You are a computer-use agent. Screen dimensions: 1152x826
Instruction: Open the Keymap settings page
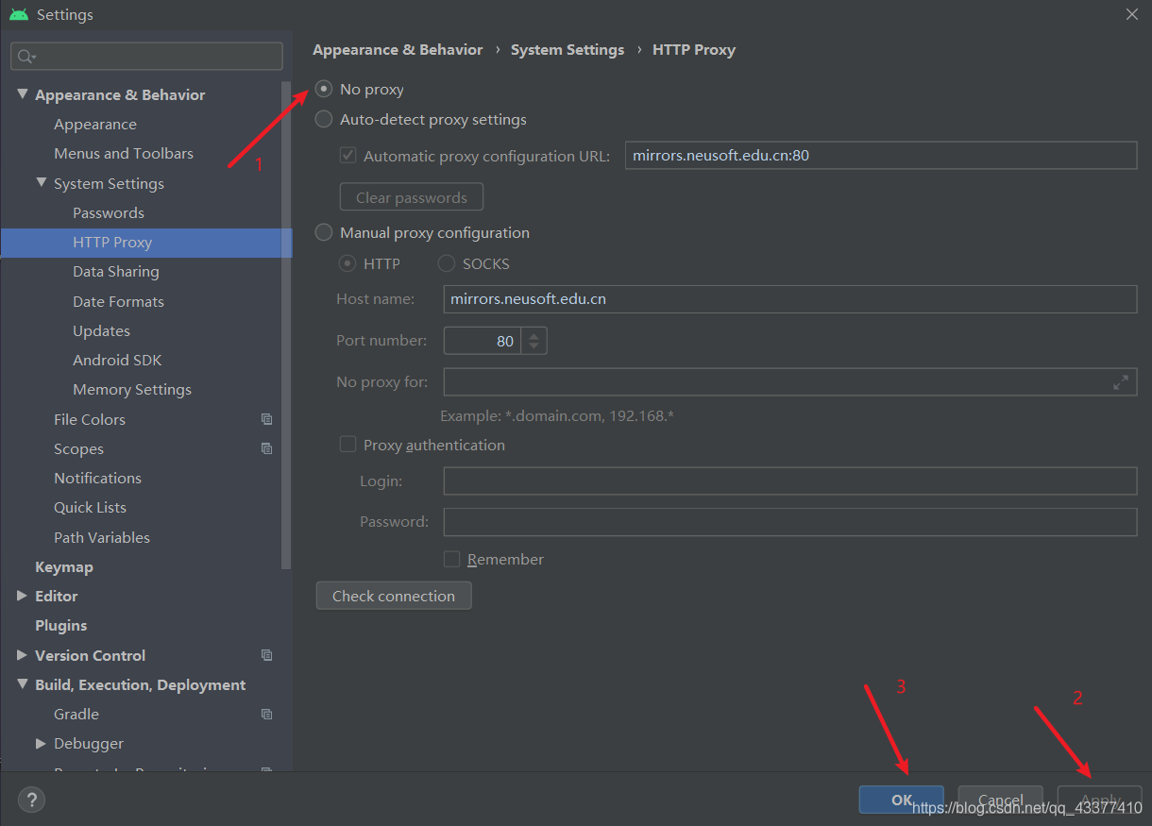(64, 566)
